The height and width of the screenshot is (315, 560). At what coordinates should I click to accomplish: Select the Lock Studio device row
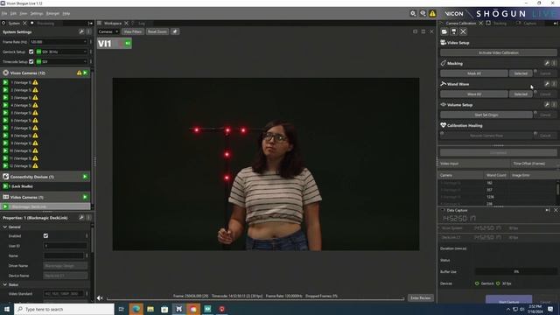tap(45, 186)
